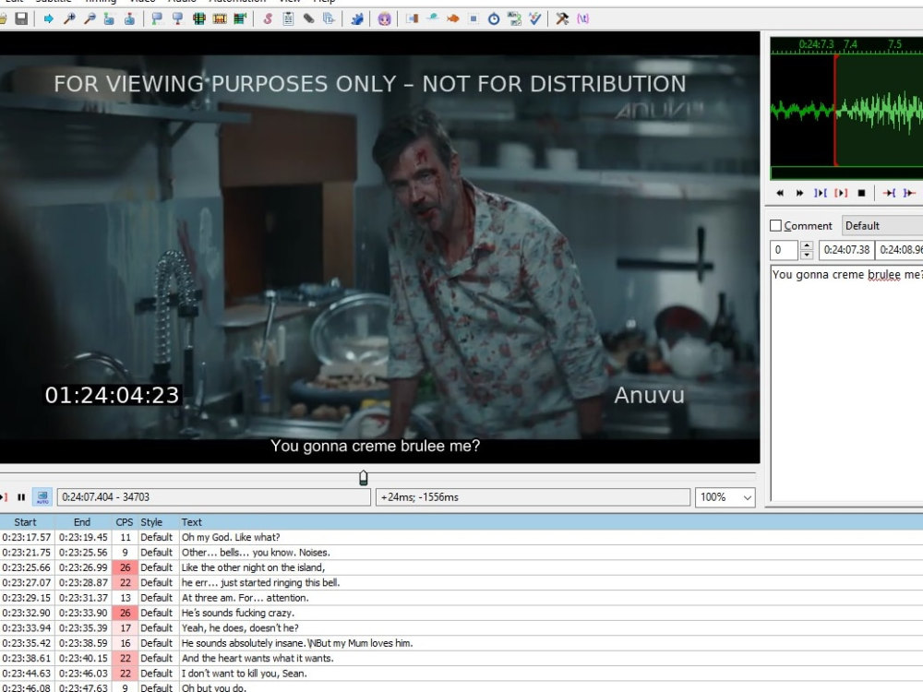Cycle tag hiding mode icon
Screen dimensions: 923x692
pos(582,18)
